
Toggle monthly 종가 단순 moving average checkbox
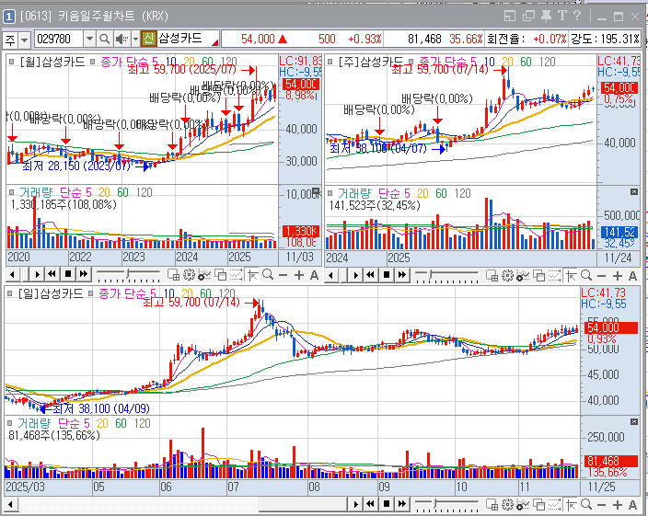93,62
